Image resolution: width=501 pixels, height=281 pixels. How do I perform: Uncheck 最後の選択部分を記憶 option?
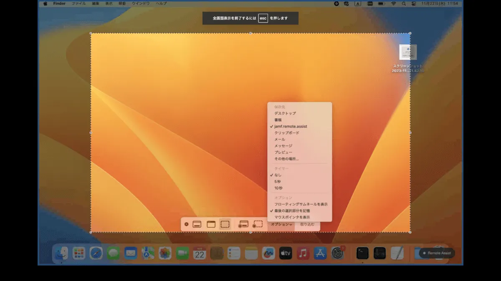click(x=292, y=211)
